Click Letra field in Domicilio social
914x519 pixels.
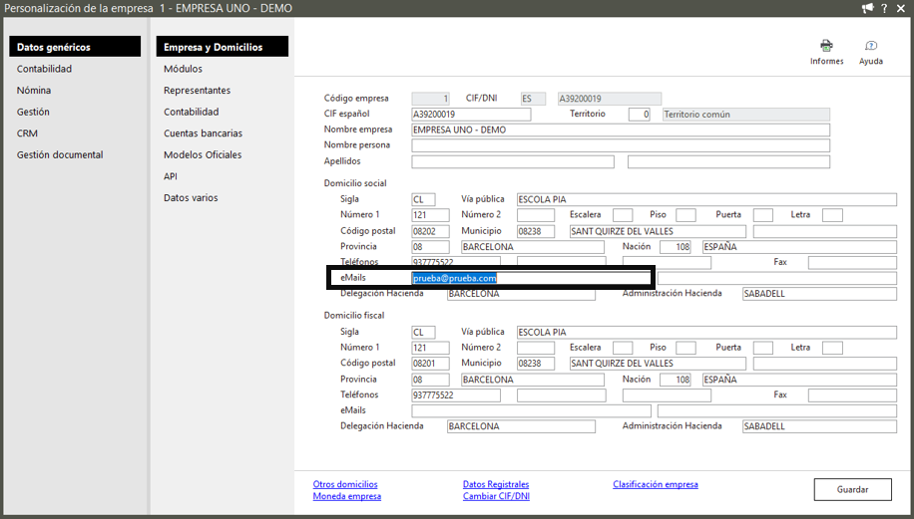832,215
